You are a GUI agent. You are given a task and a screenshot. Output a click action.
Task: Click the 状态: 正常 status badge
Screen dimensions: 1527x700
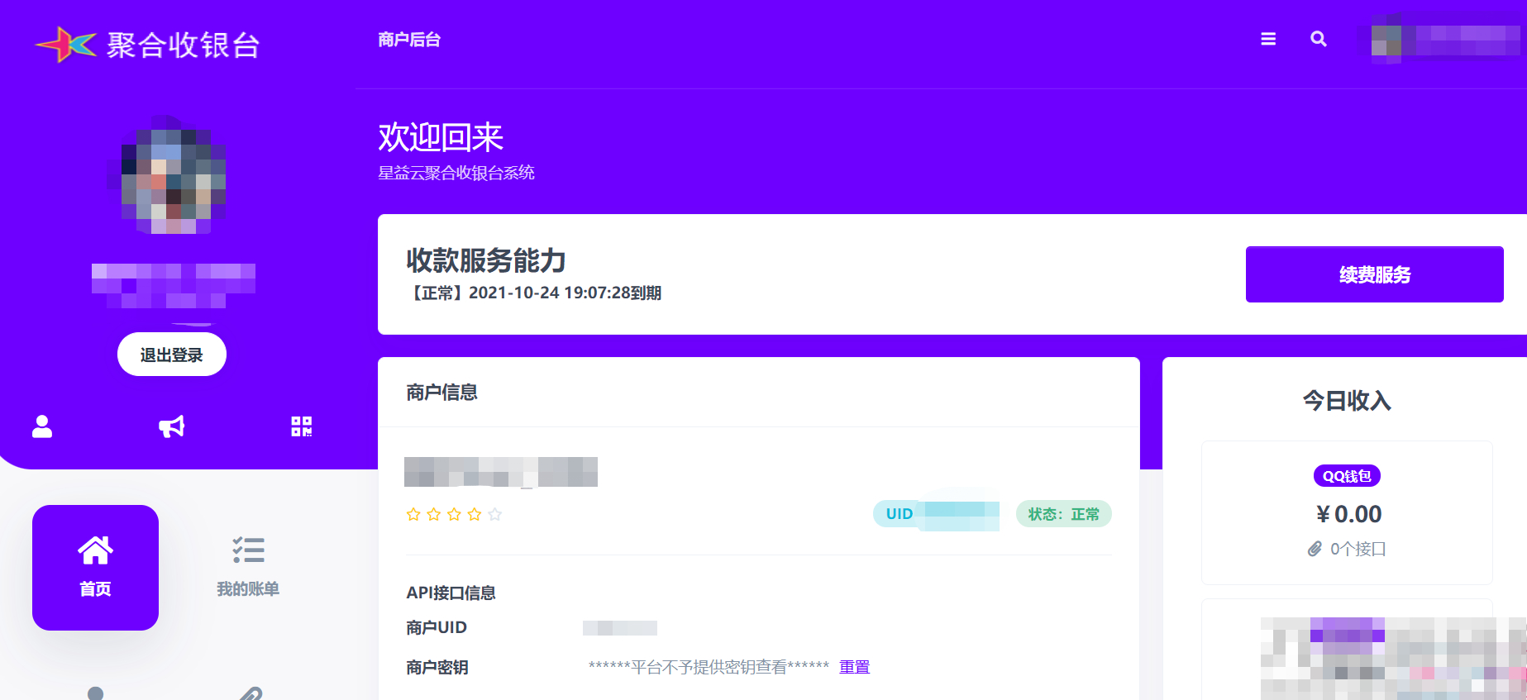[1063, 514]
